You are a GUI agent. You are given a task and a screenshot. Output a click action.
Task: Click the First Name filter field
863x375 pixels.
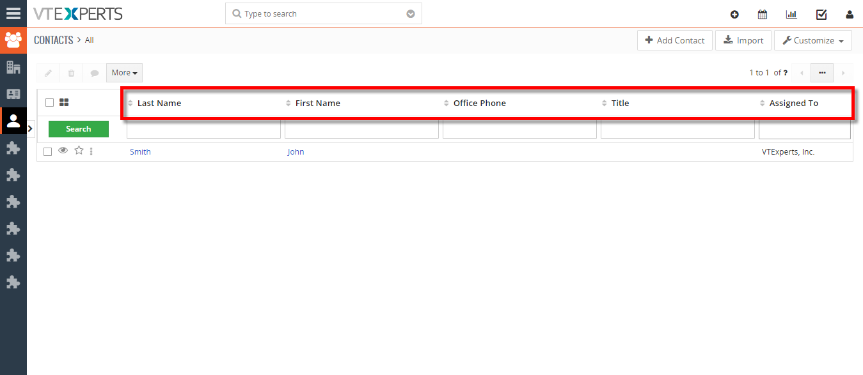click(361, 129)
